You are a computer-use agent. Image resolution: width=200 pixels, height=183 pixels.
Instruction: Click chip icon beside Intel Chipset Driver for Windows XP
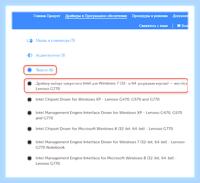pyautogui.click(x=29, y=99)
